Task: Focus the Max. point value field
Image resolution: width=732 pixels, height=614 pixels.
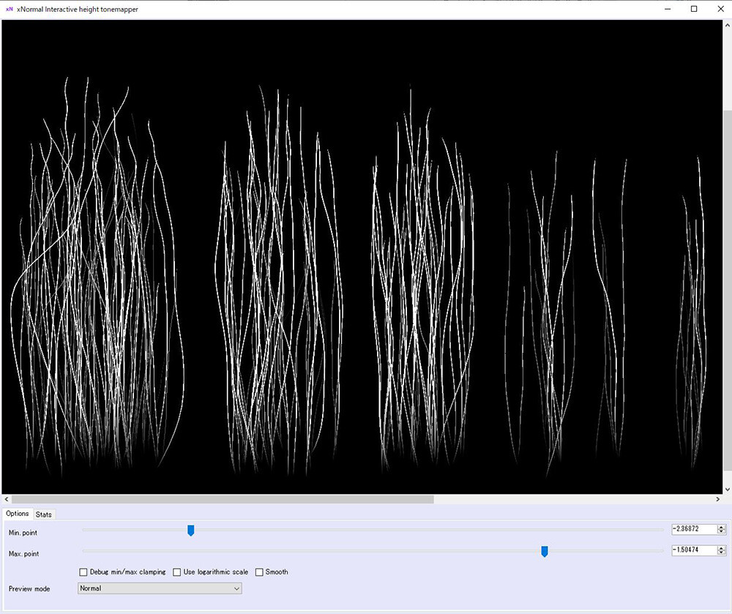Action: (x=694, y=550)
